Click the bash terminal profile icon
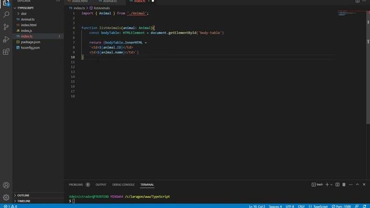 [x=313, y=185]
